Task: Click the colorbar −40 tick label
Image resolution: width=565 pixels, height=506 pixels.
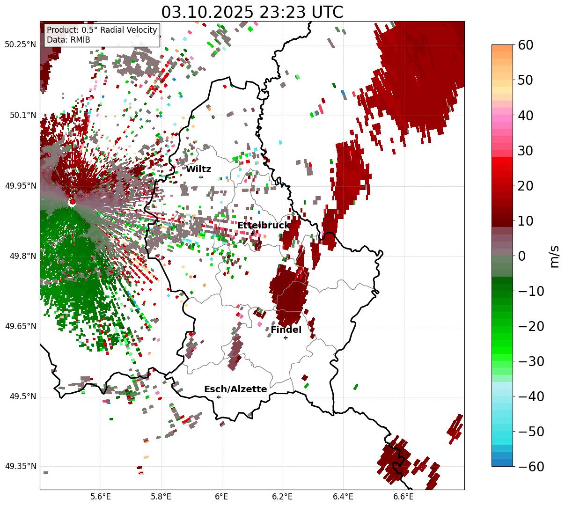Action: pos(531,396)
